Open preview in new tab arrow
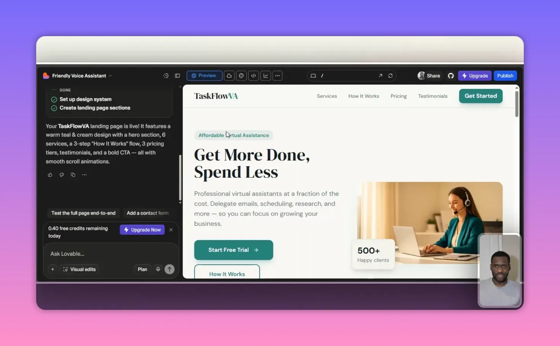 click(x=380, y=76)
